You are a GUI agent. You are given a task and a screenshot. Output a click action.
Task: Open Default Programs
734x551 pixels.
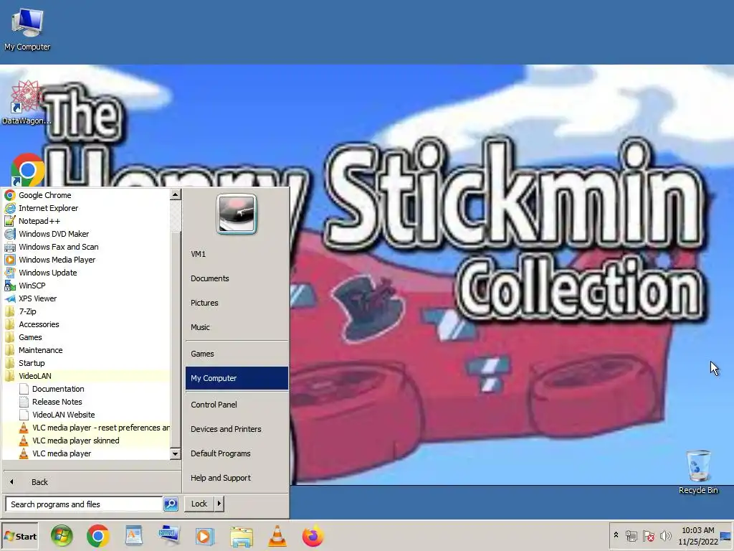237,453
